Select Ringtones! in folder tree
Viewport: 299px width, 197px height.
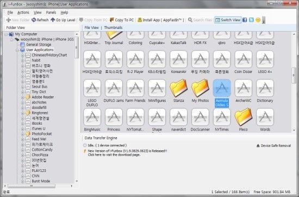click(x=40, y=113)
